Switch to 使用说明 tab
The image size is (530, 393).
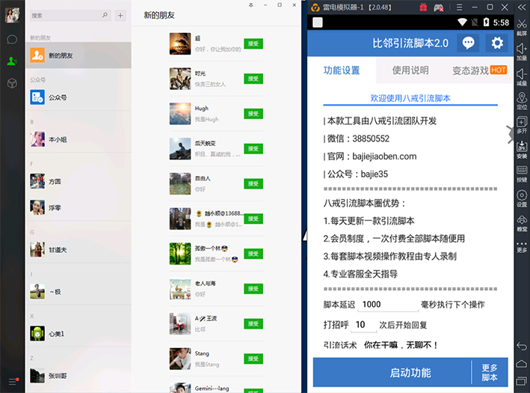pos(410,70)
